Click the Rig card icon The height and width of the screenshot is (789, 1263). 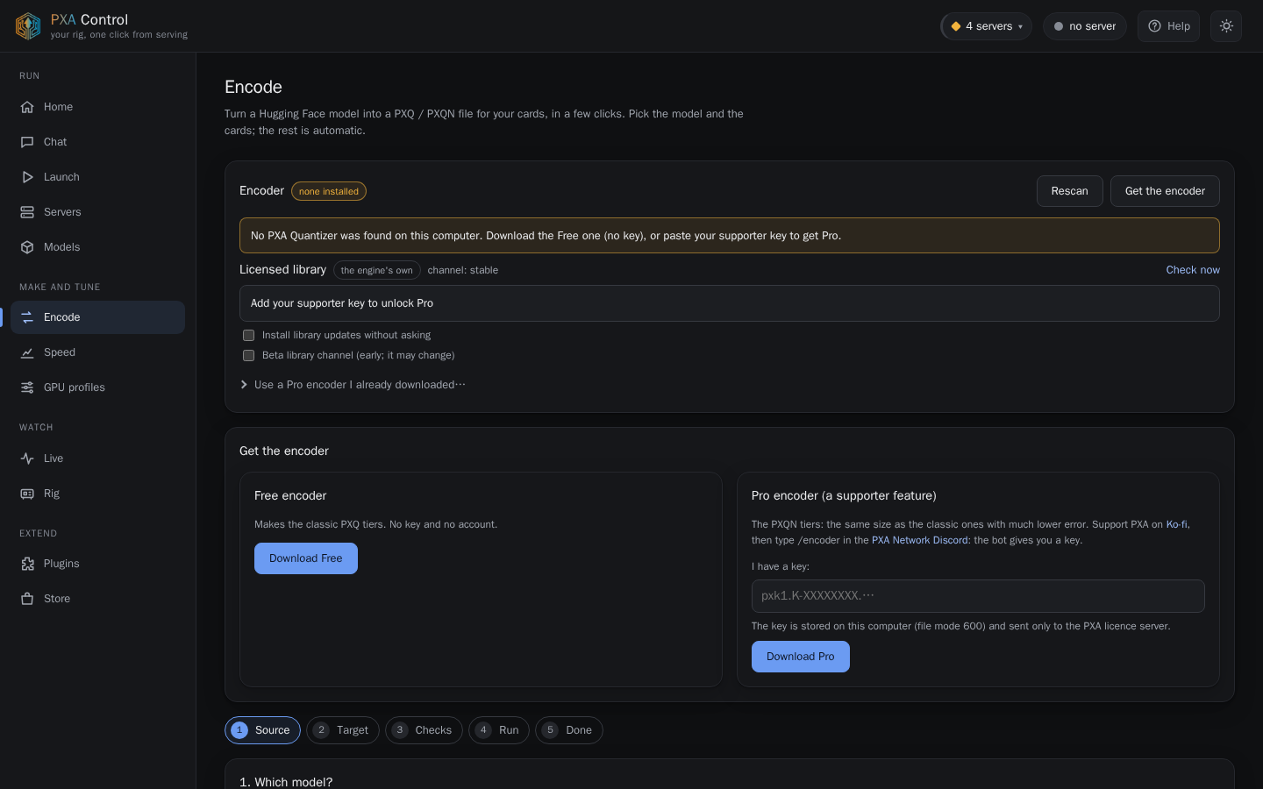27,494
